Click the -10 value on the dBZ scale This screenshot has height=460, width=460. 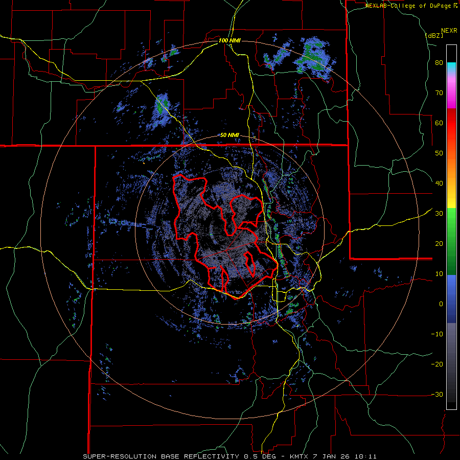(437, 334)
